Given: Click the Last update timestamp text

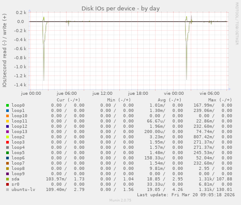Looking at the screenshot, I should pyautogui.click(x=186, y=195).
